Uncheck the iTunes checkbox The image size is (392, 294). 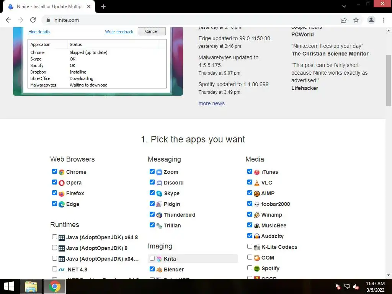click(x=250, y=171)
